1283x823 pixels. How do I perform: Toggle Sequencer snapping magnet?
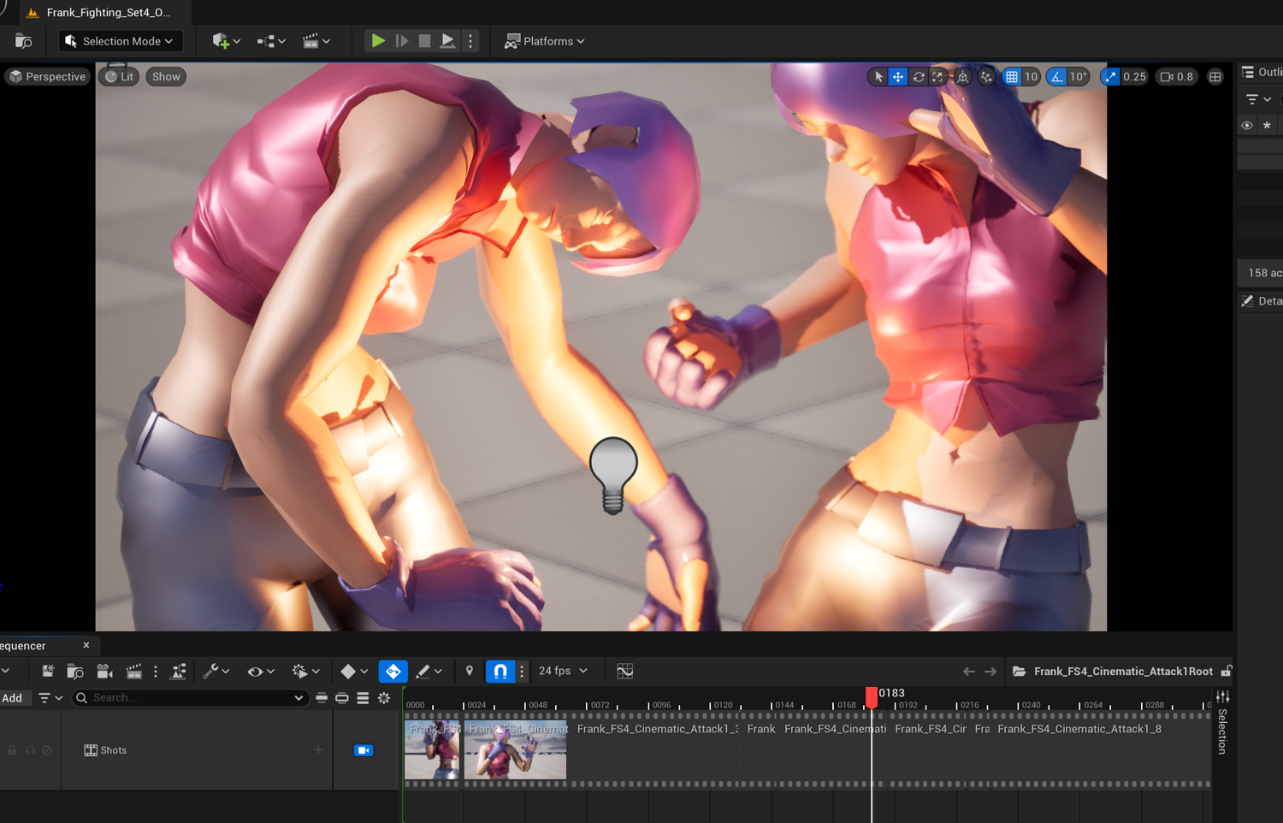pos(500,672)
